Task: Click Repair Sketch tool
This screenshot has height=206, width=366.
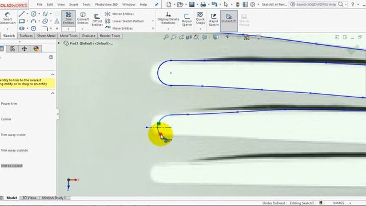Action: click(x=187, y=19)
